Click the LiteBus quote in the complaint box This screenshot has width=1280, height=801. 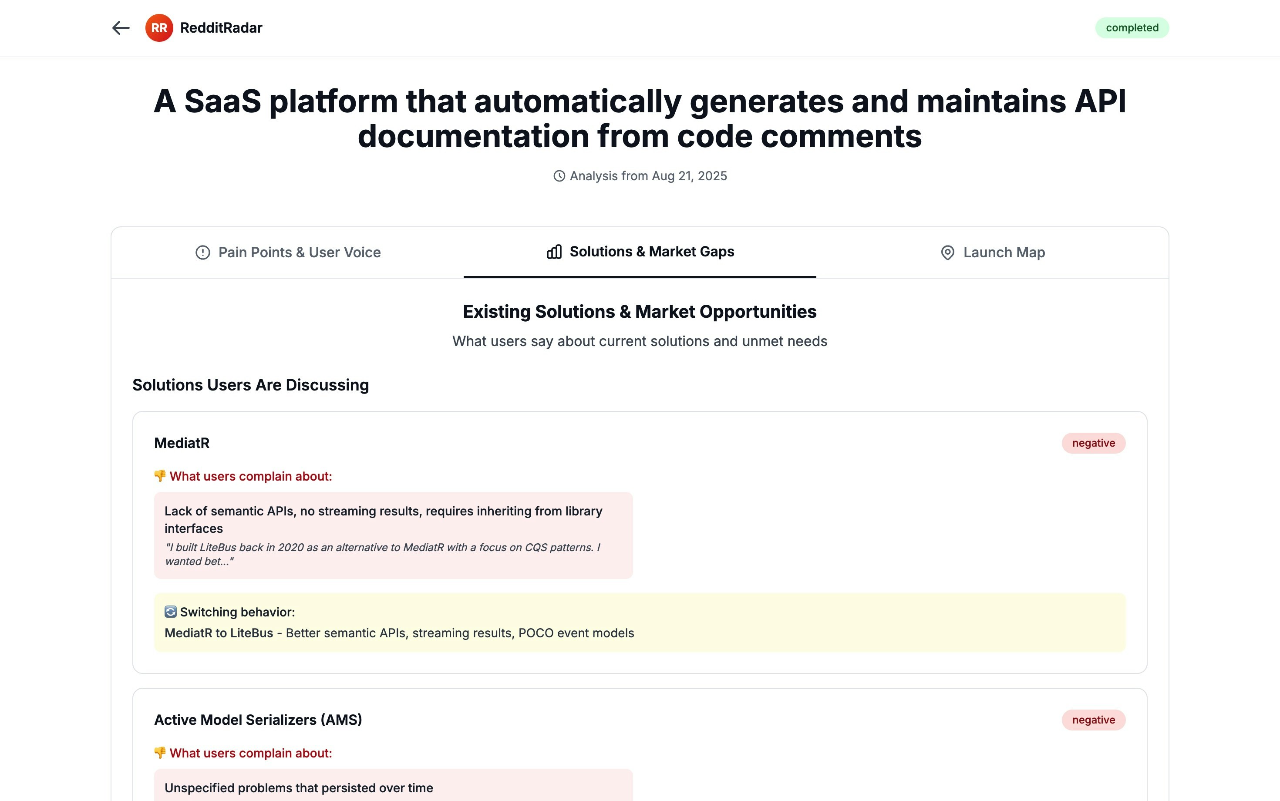point(383,554)
